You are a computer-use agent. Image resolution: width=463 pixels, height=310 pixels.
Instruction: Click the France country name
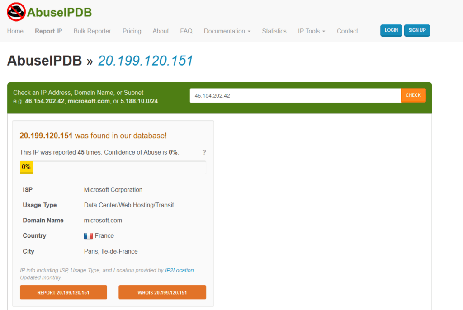coord(104,235)
